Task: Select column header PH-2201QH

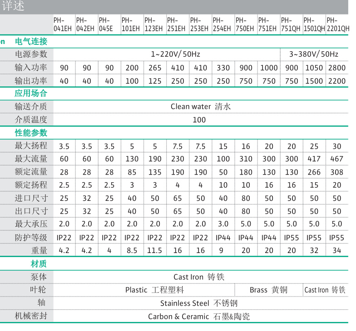Action: [x=338, y=24]
